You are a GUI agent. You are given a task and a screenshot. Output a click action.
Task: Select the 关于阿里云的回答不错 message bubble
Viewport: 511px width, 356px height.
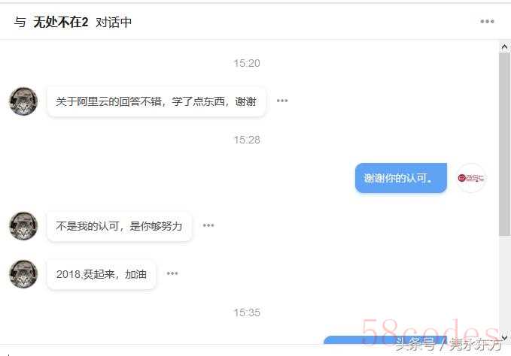(x=157, y=101)
